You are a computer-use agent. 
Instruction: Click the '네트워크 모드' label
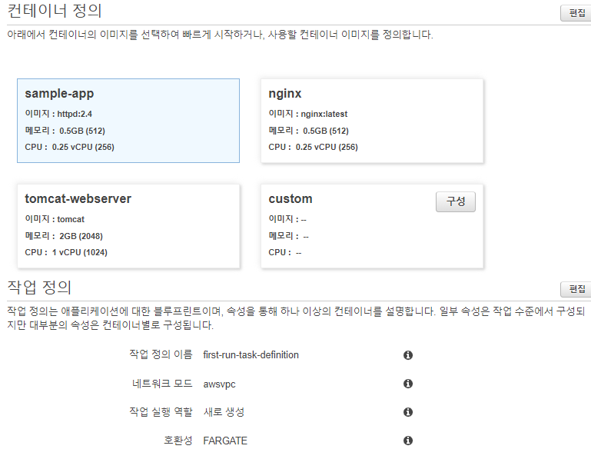coord(162,384)
